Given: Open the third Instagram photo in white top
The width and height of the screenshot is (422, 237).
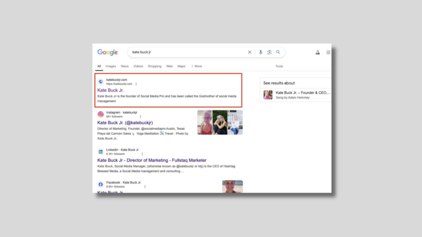Looking at the screenshot, I should (235, 122).
